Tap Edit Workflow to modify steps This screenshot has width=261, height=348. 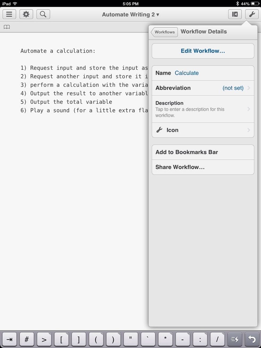click(x=203, y=51)
